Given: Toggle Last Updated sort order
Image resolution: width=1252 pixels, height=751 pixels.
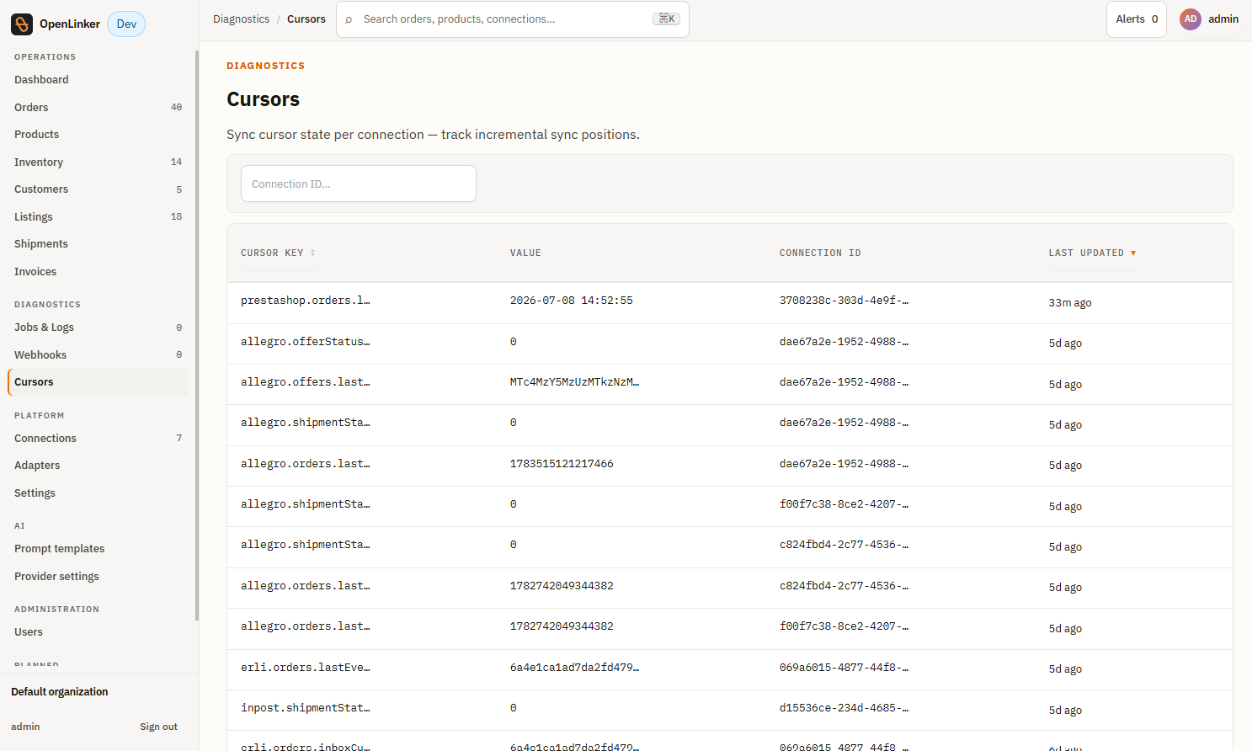Looking at the screenshot, I should [x=1092, y=253].
